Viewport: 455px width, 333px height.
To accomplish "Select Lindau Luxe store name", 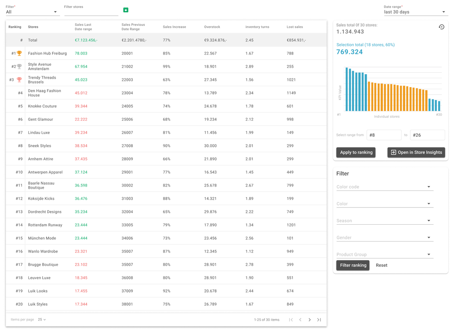I will point(39,133).
